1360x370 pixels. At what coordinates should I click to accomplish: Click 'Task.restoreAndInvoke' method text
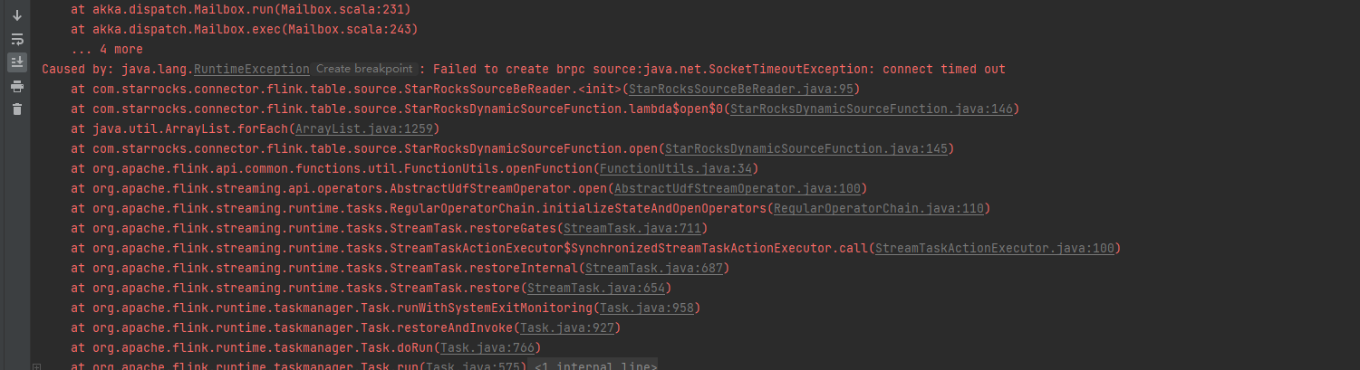(x=438, y=327)
